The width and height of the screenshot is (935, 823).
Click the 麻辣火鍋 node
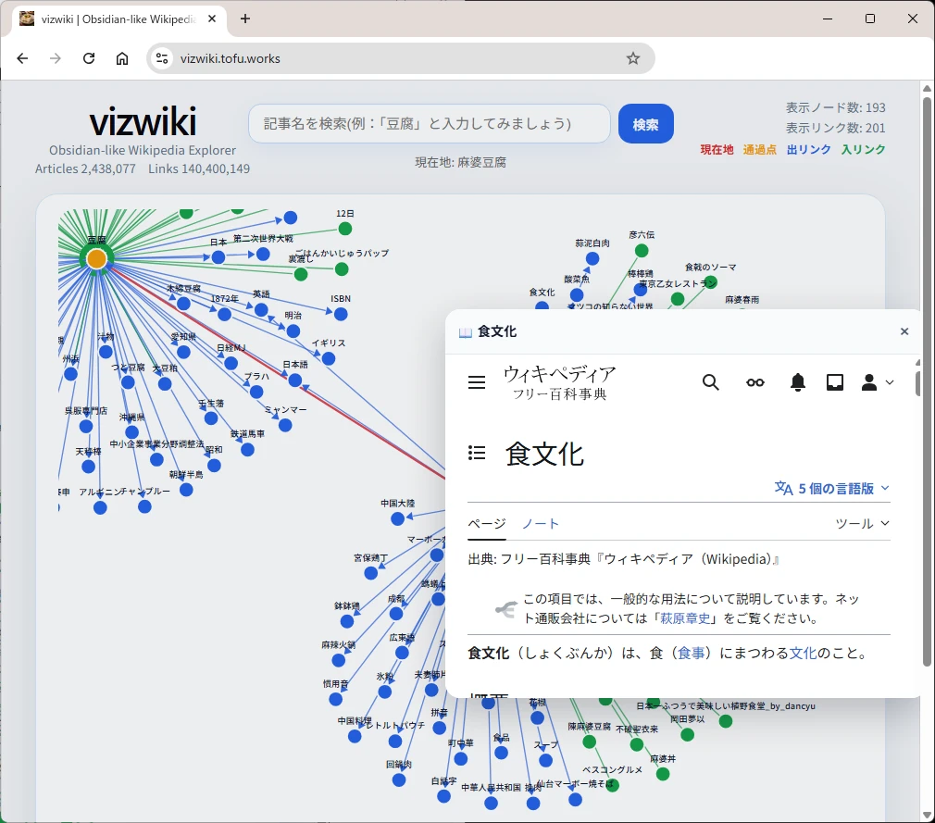pos(339,660)
